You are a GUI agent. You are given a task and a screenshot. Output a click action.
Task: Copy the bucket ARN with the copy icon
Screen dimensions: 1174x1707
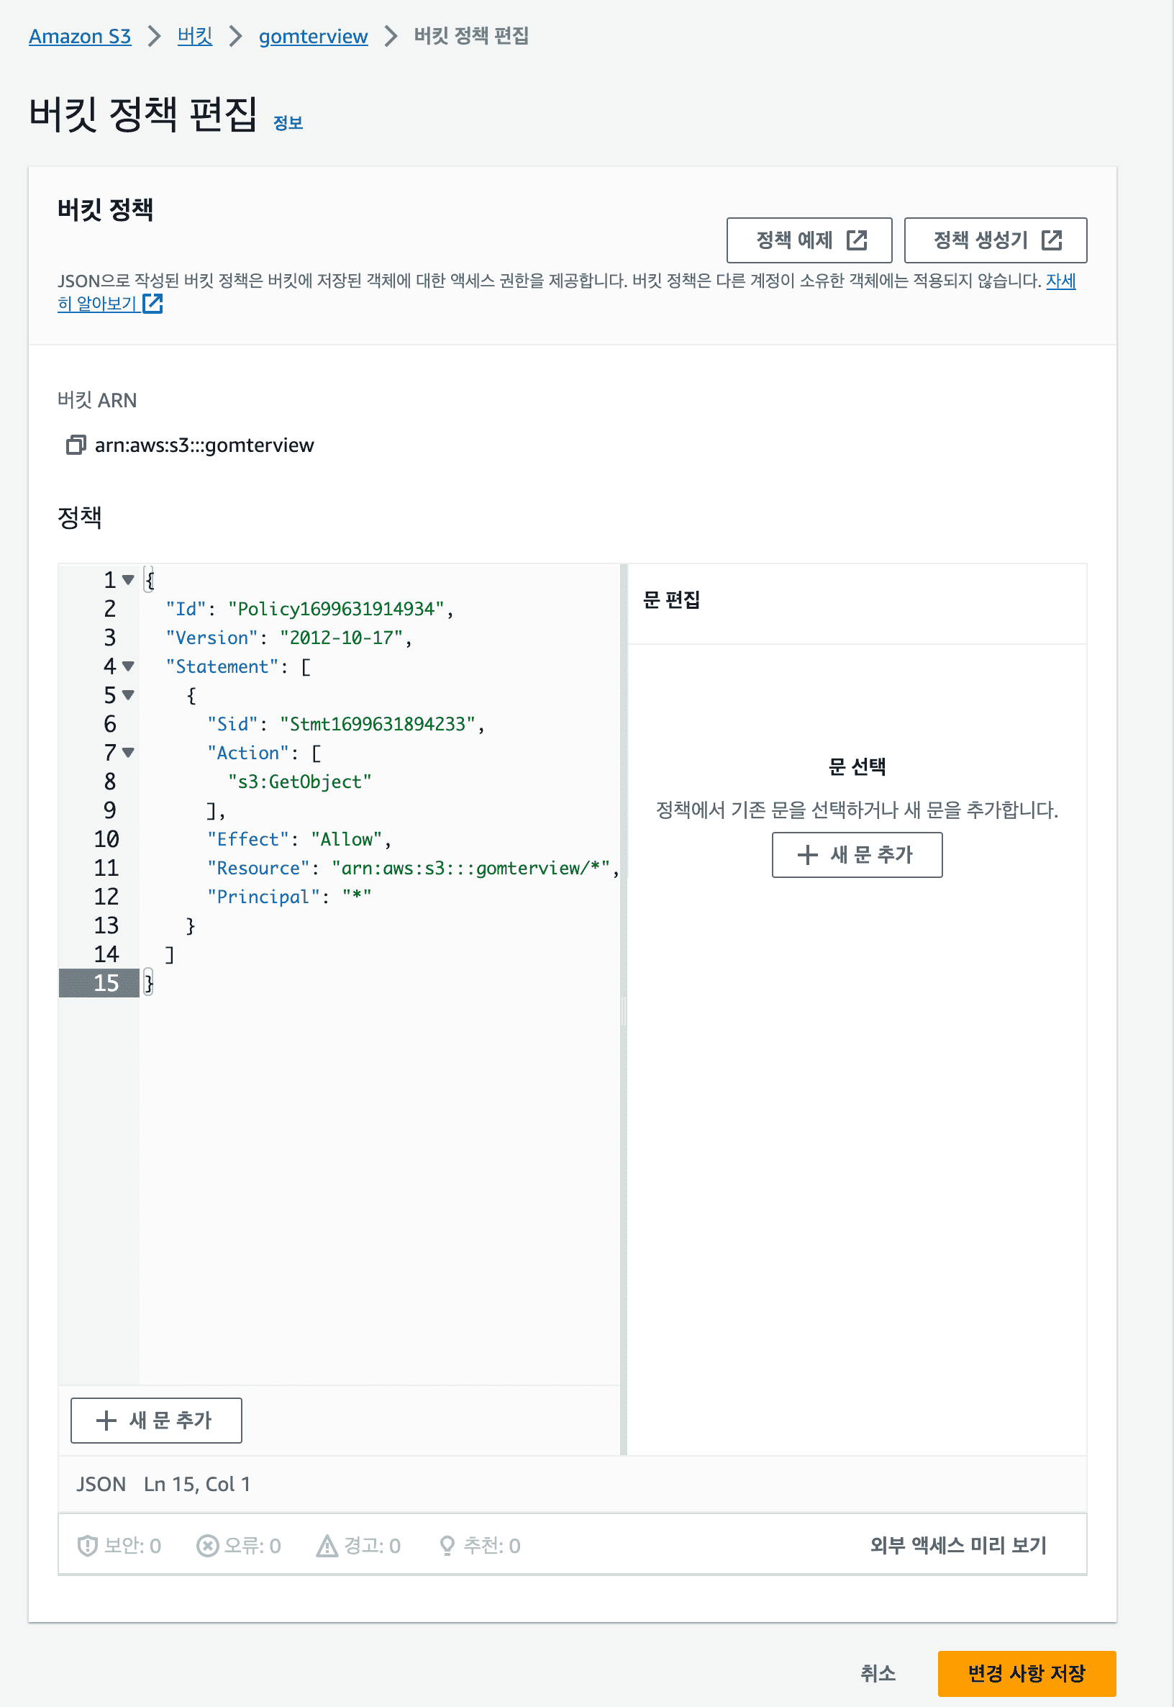click(76, 445)
